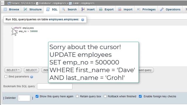Open the Search tab
The height and width of the screenshot is (105, 187).
[x=70, y=9]
